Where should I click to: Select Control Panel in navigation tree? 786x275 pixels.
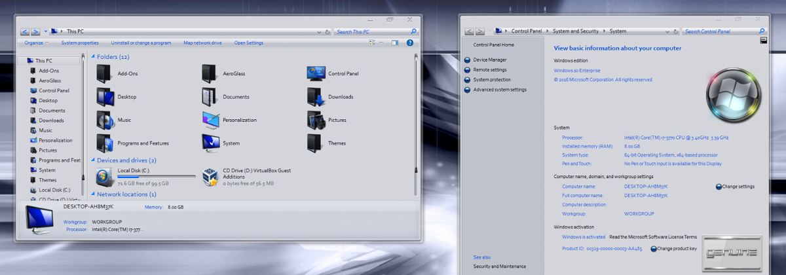pos(54,90)
